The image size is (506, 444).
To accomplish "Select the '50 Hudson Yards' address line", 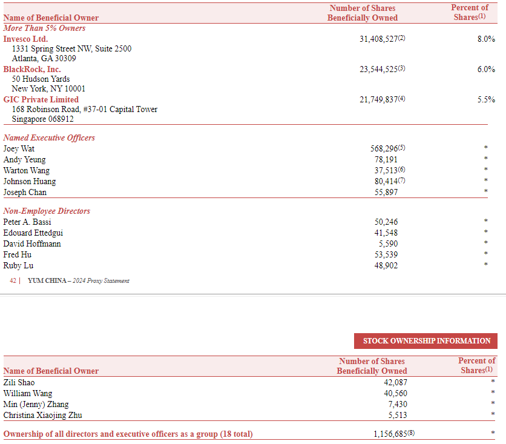I will pos(41,79).
